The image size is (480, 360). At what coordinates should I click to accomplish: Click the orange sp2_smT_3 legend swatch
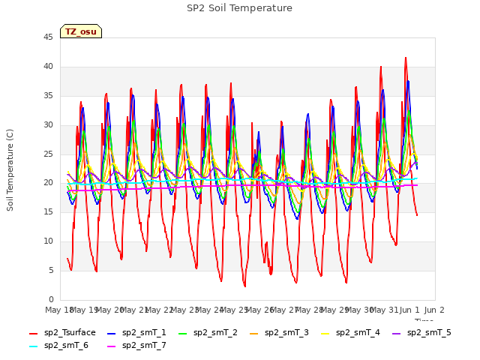254,333
